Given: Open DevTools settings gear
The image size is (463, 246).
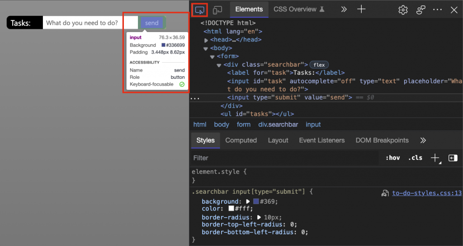Looking at the screenshot, I should 403,10.
